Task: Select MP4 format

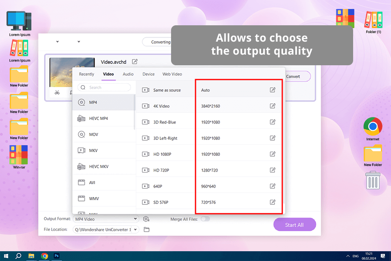Action: point(104,102)
